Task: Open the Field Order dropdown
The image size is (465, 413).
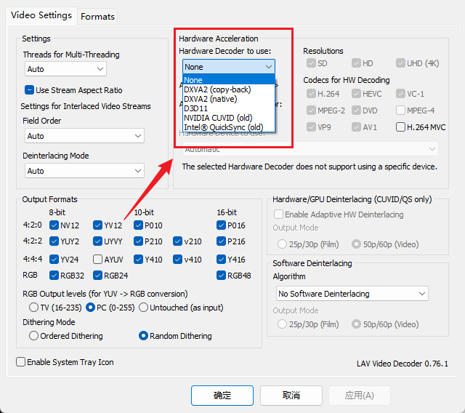Action: pos(84,136)
